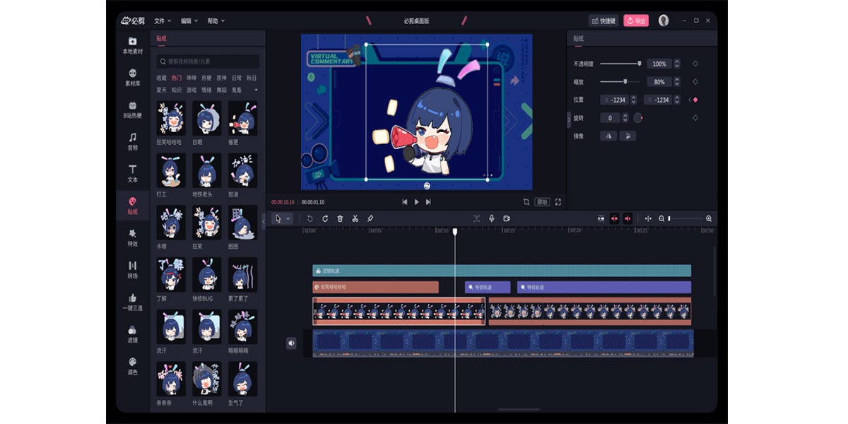This screenshot has height=424, width=848.
Task: Select the 热门 sticker category
Action: tap(176, 78)
